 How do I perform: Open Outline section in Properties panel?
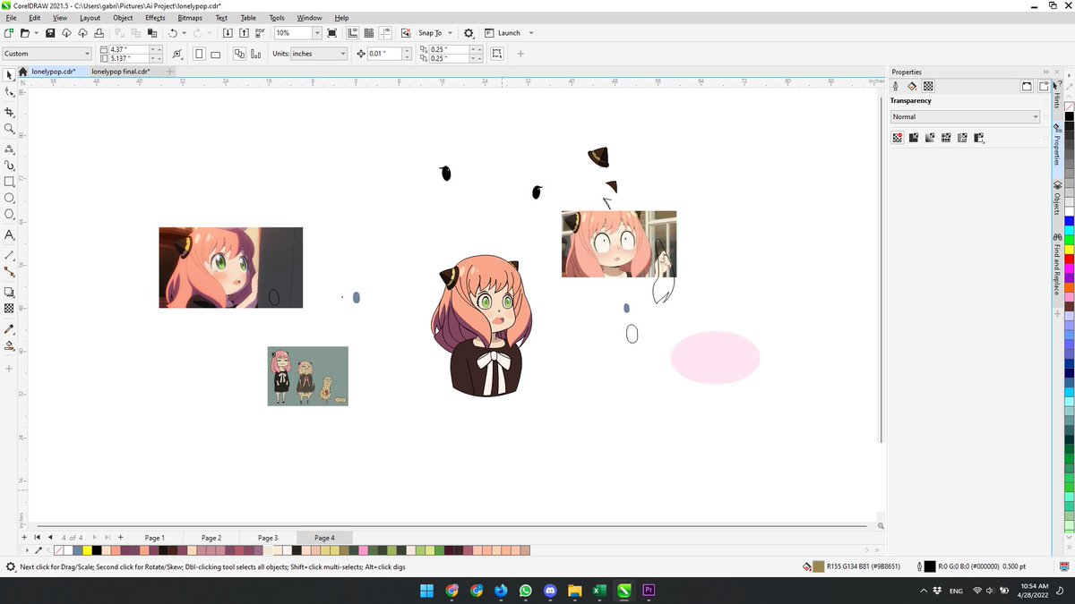coord(897,87)
